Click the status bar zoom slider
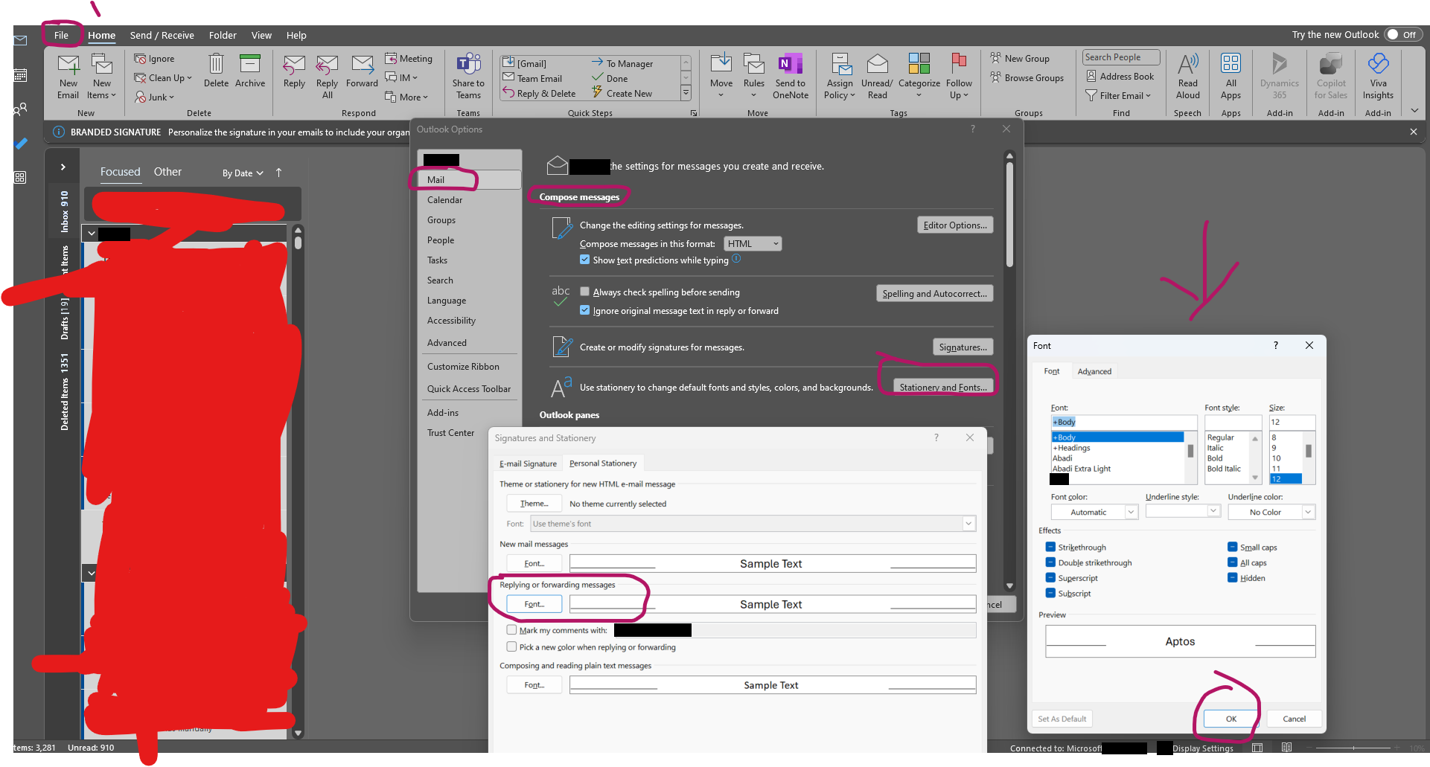The height and width of the screenshot is (767, 1430). (x=1353, y=748)
